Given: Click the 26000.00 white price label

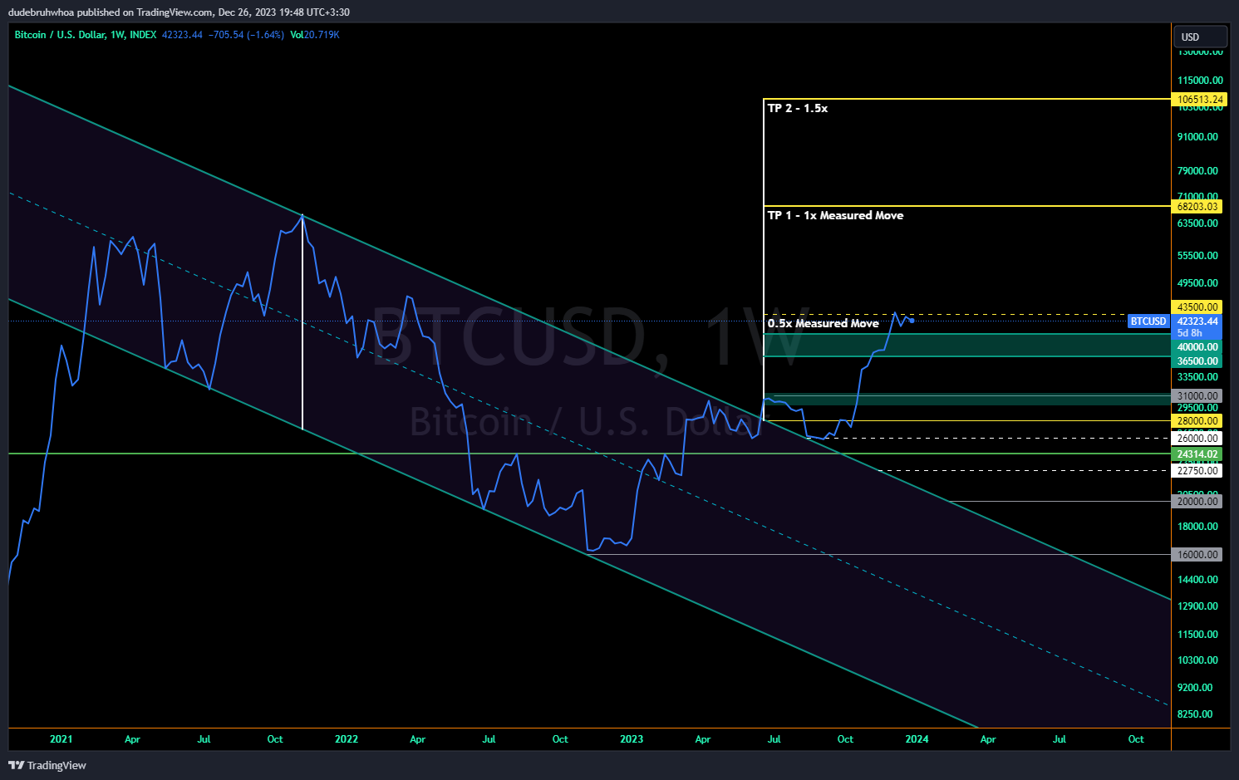Looking at the screenshot, I should [1197, 438].
